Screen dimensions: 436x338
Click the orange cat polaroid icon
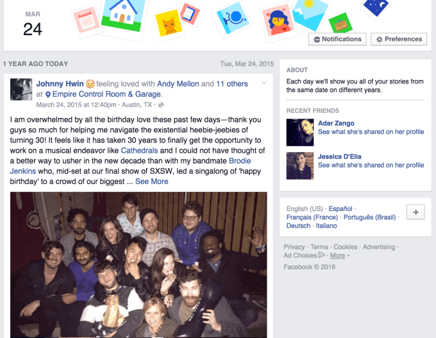[x=169, y=25]
